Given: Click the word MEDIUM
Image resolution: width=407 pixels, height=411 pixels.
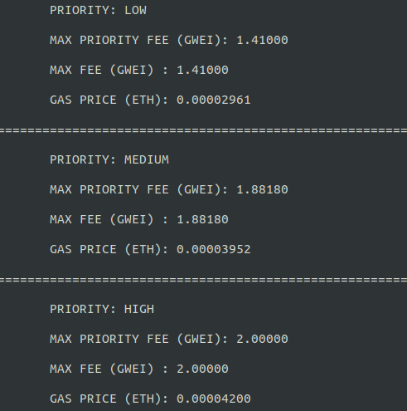Looking at the screenshot, I should pos(147,160).
